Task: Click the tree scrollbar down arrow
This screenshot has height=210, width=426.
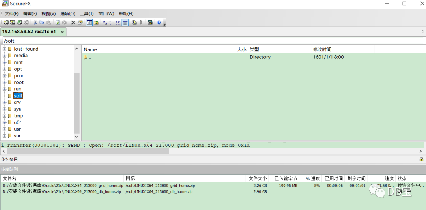Action: pos(77,137)
